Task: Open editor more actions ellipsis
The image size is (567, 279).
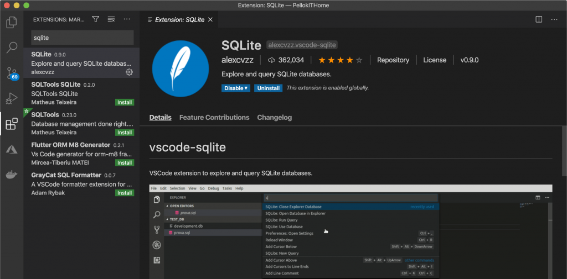Action: [554, 19]
